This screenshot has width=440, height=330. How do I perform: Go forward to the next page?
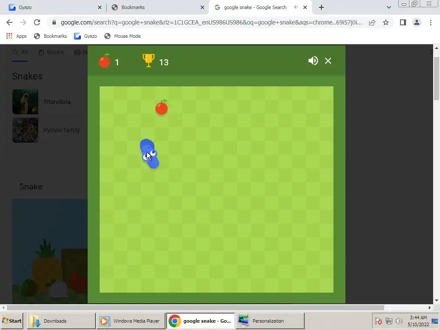(x=23, y=22)
